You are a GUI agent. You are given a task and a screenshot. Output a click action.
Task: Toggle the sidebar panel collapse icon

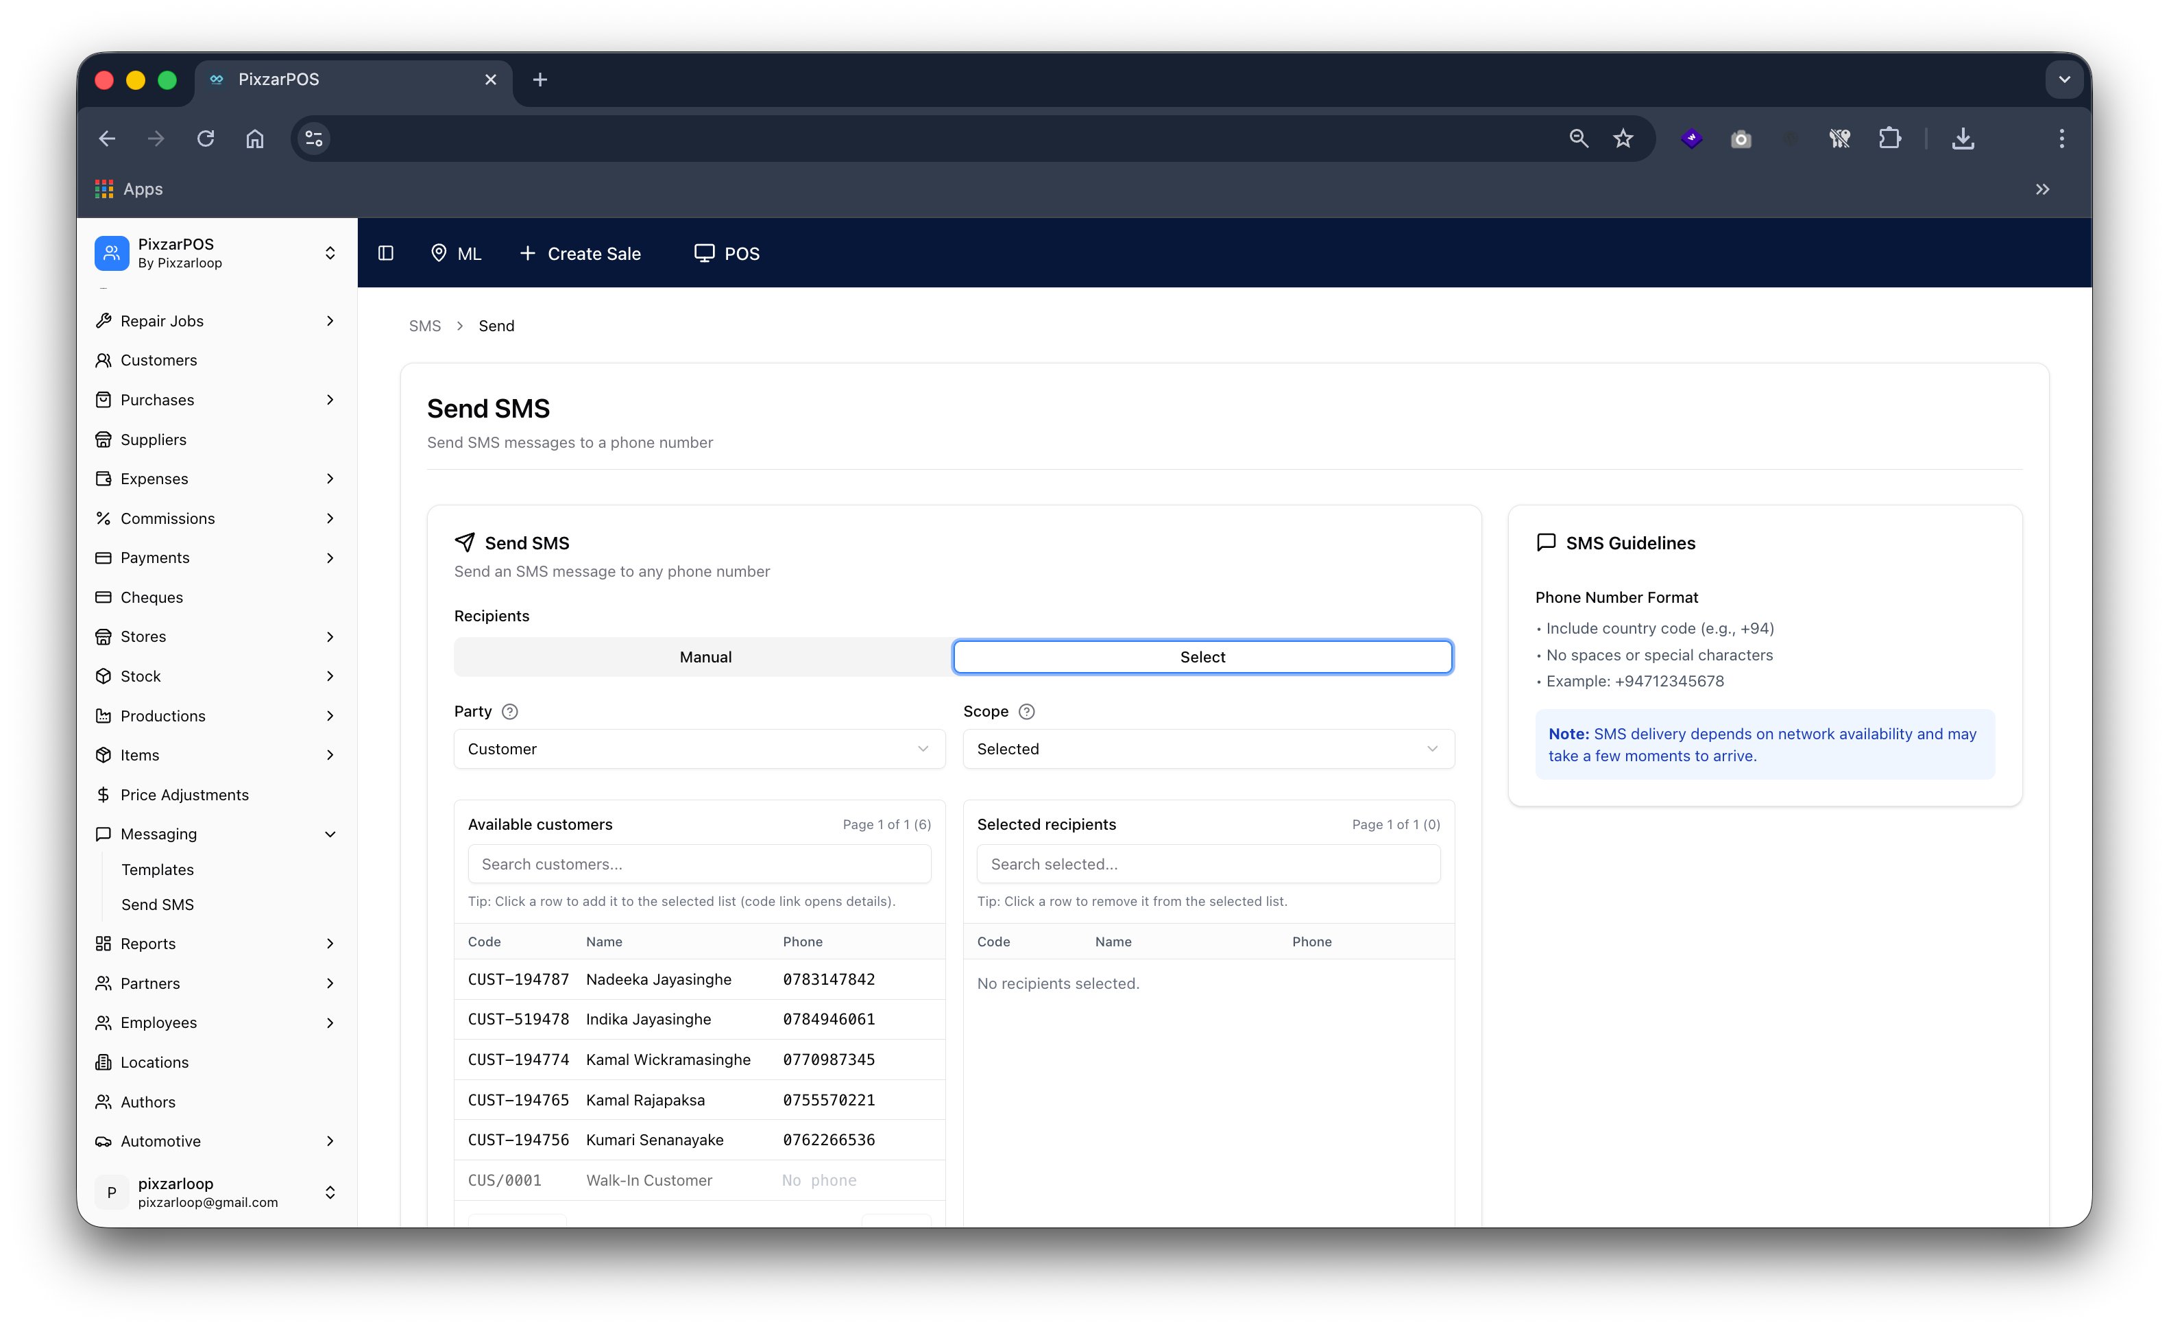[385, 253]
